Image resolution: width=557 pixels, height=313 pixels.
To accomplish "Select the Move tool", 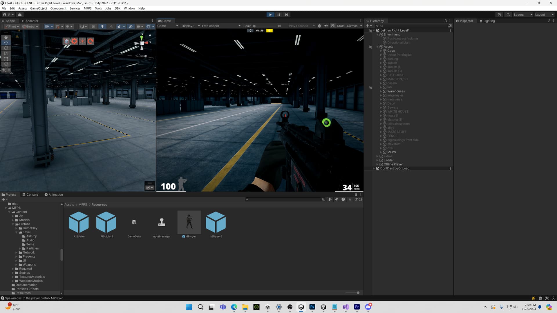I will [x=6, y=43].
